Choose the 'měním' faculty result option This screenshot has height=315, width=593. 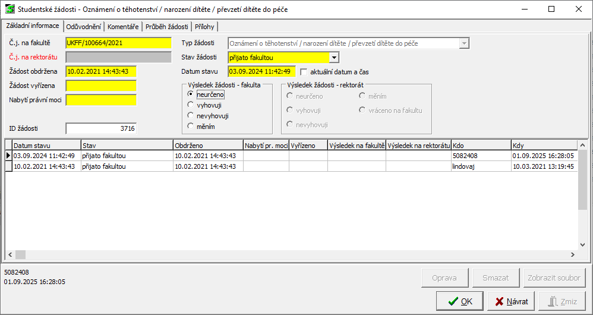(191, 126)
